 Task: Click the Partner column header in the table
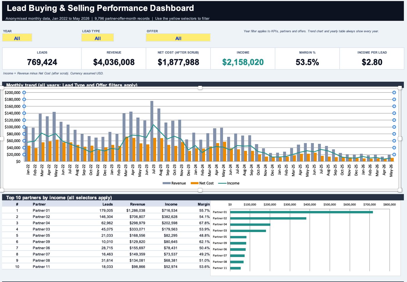pyautogui.click(x=39, y=204)
